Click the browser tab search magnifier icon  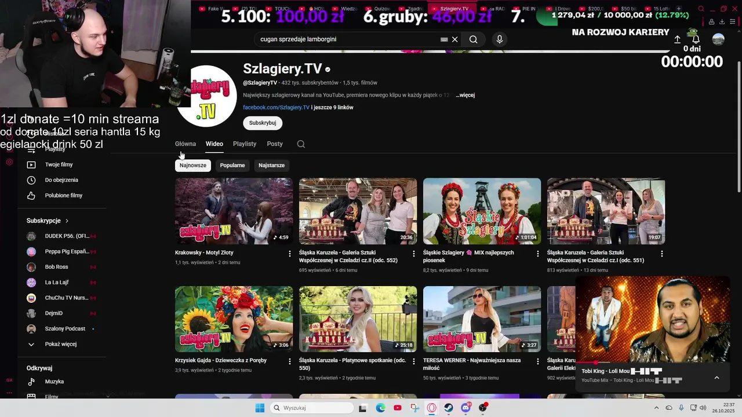click(x=701, y=9)
